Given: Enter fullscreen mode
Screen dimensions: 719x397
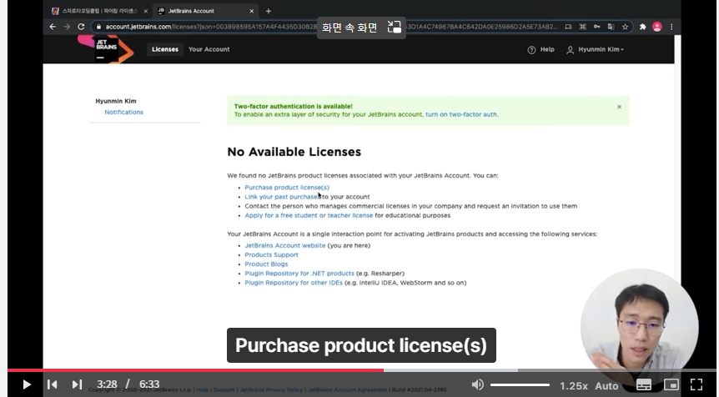Looking at the screenshot, I should point(696,384).
